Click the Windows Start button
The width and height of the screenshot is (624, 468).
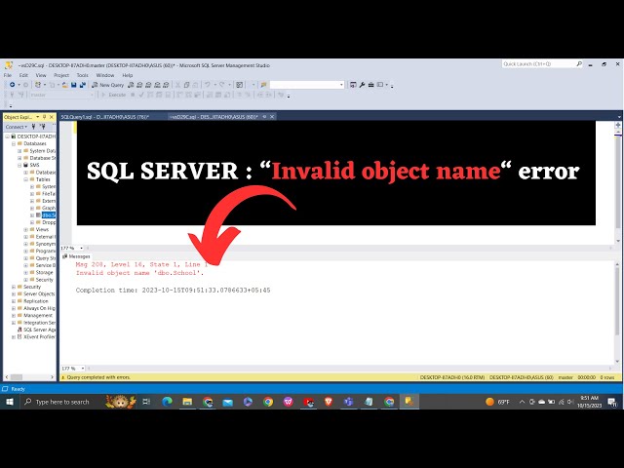tap(9, 402)
